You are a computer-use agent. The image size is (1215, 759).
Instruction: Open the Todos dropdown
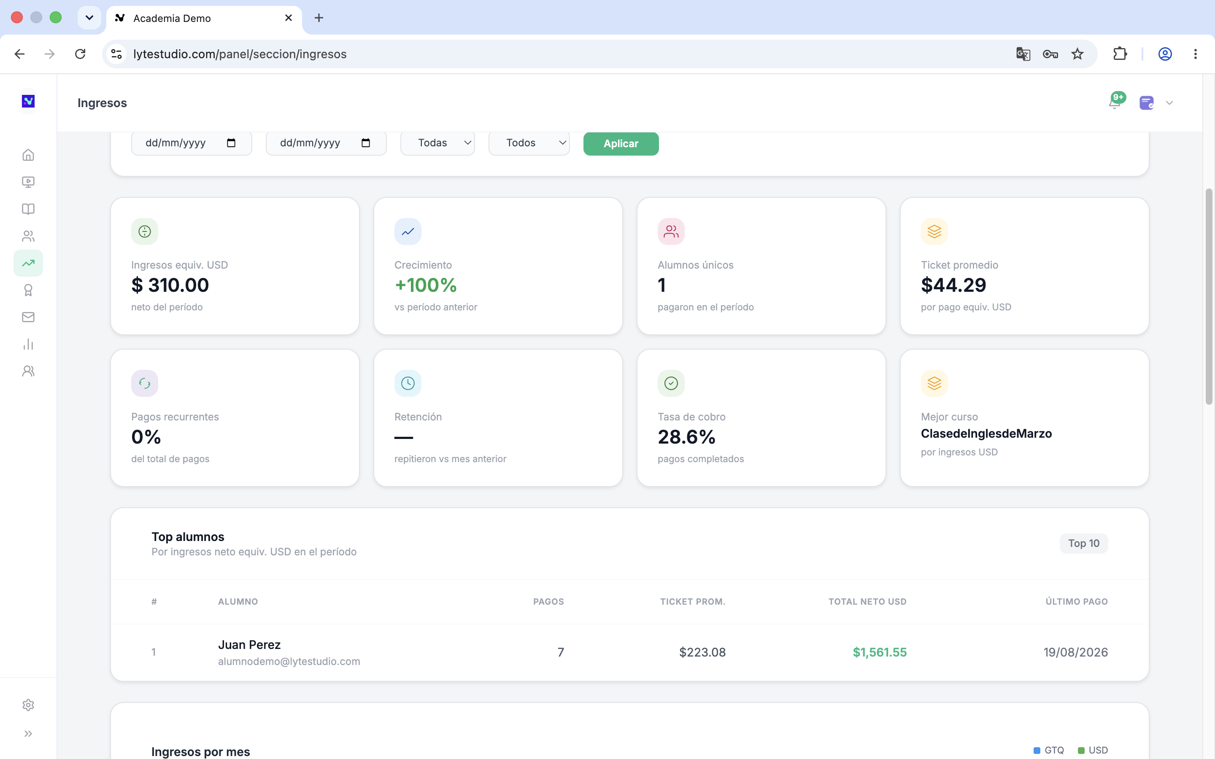click(x=529, y=143)
